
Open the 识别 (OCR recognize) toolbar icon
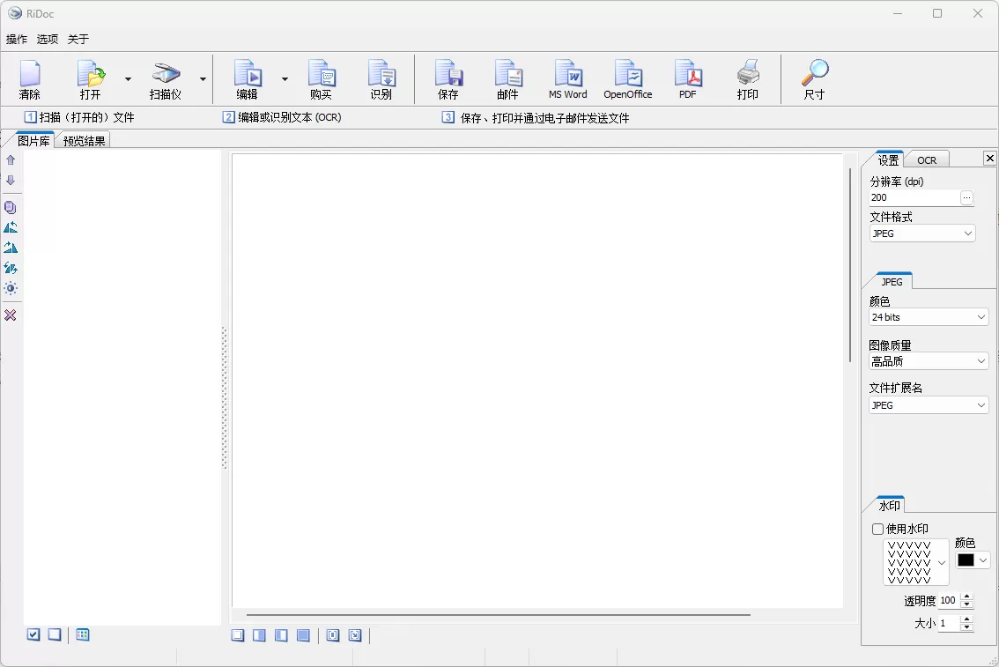click(382, 78)
